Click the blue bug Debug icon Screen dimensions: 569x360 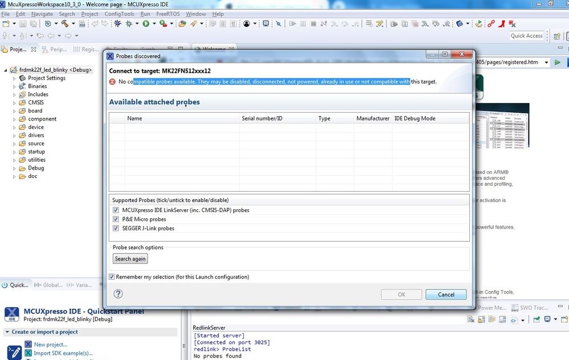pyautogui.click(x=117, y=23)
